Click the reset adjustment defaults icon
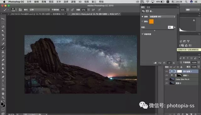The image size is (201, 115). pyautogui.click(x=164, y=63)
